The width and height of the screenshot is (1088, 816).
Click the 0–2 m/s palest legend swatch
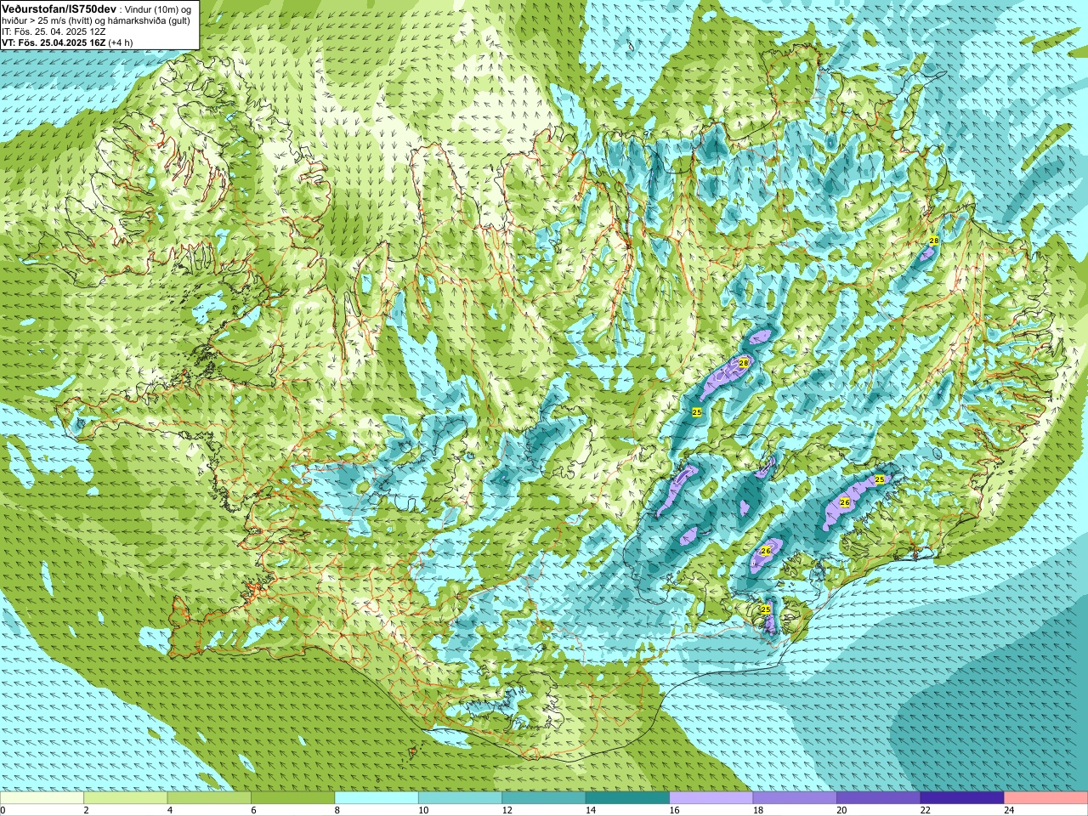tap(42, 798)
